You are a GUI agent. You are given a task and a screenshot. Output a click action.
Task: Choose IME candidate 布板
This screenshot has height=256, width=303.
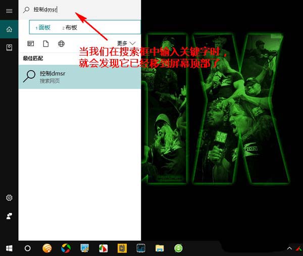click(x=71, y=27)
